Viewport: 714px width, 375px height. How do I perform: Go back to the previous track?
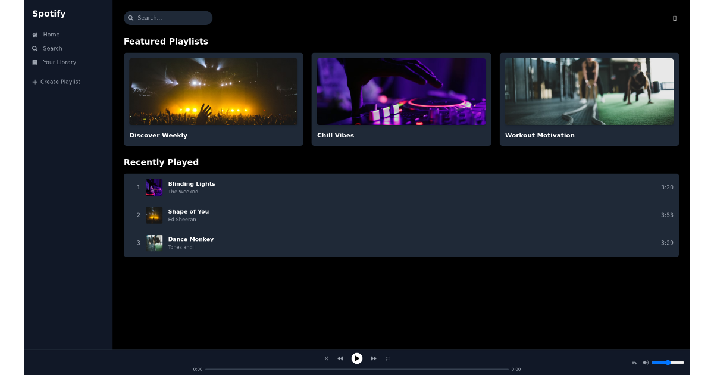pyautogui.click(x=340, y=358)
